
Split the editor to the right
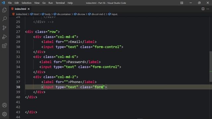pos(203,9)
